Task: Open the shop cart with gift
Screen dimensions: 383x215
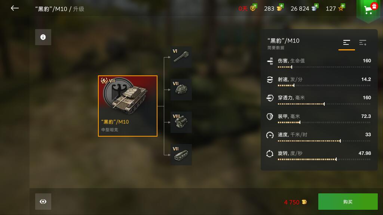Action: click(x=368, y=10)
